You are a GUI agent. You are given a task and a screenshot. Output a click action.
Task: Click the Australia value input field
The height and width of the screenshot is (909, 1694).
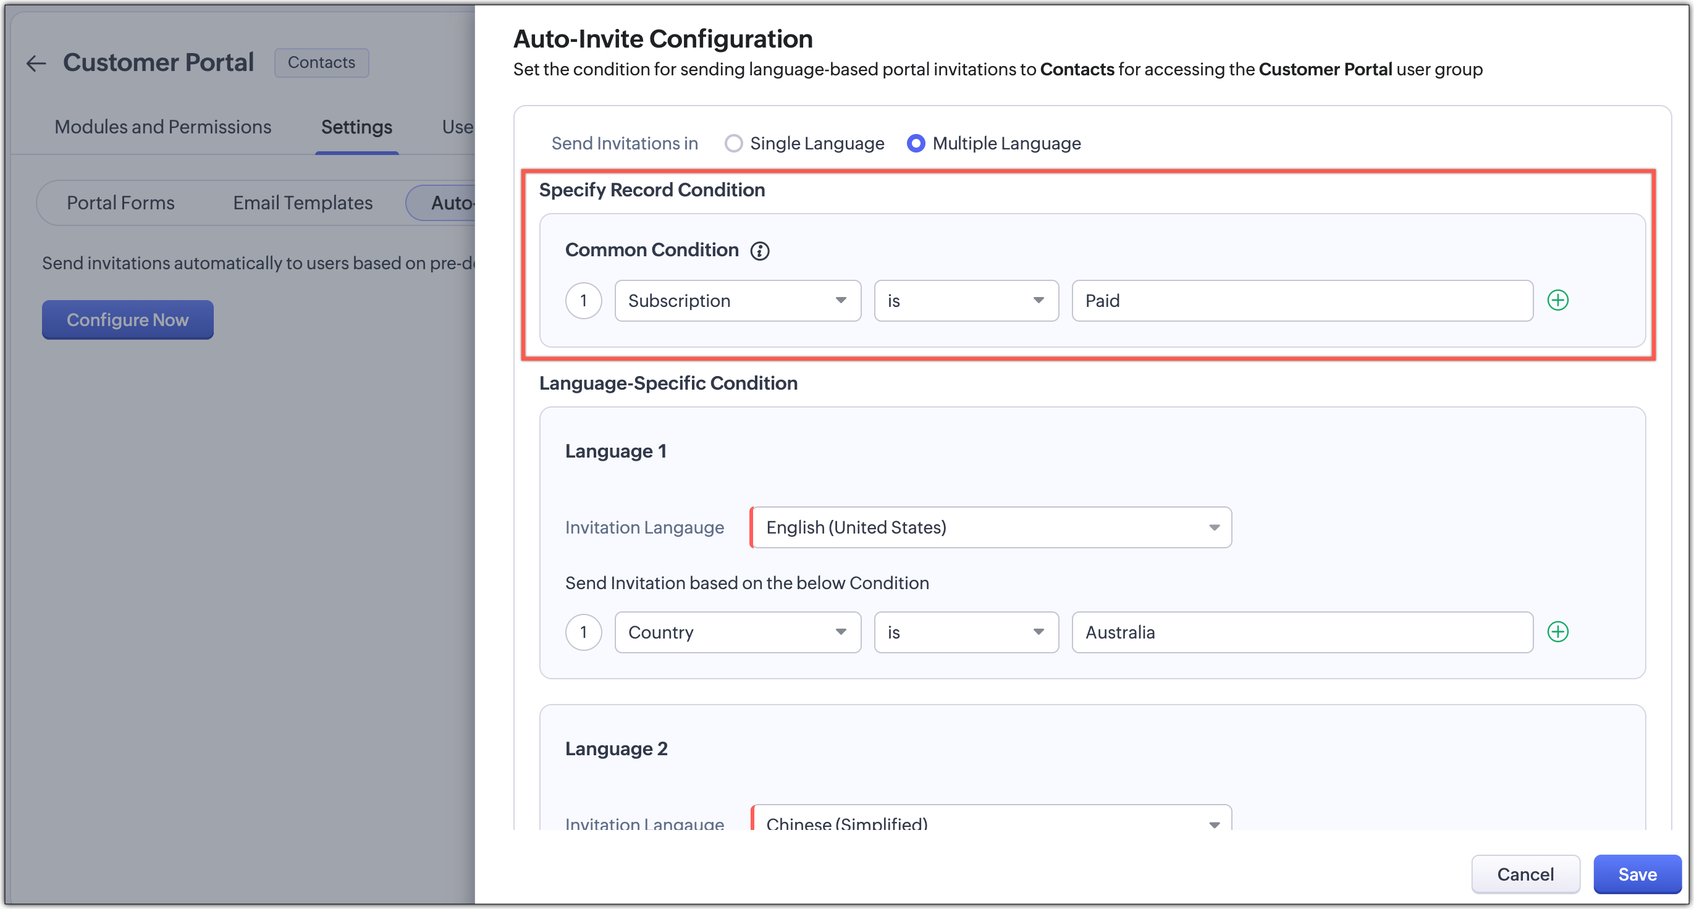coord(1302,632)
